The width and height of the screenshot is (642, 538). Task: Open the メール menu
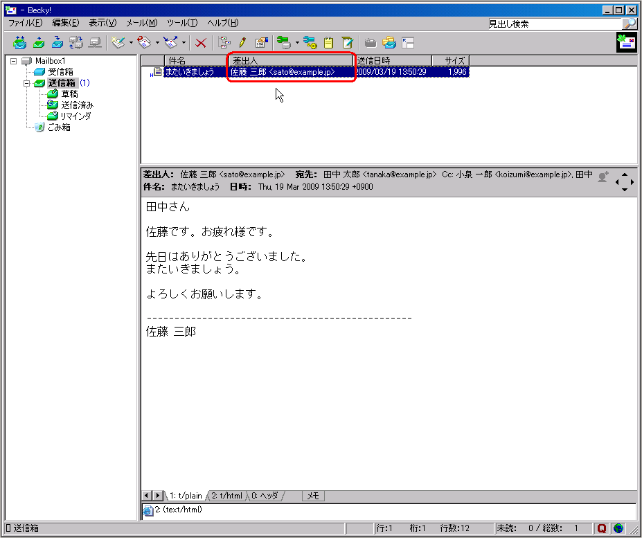[141, 23]
